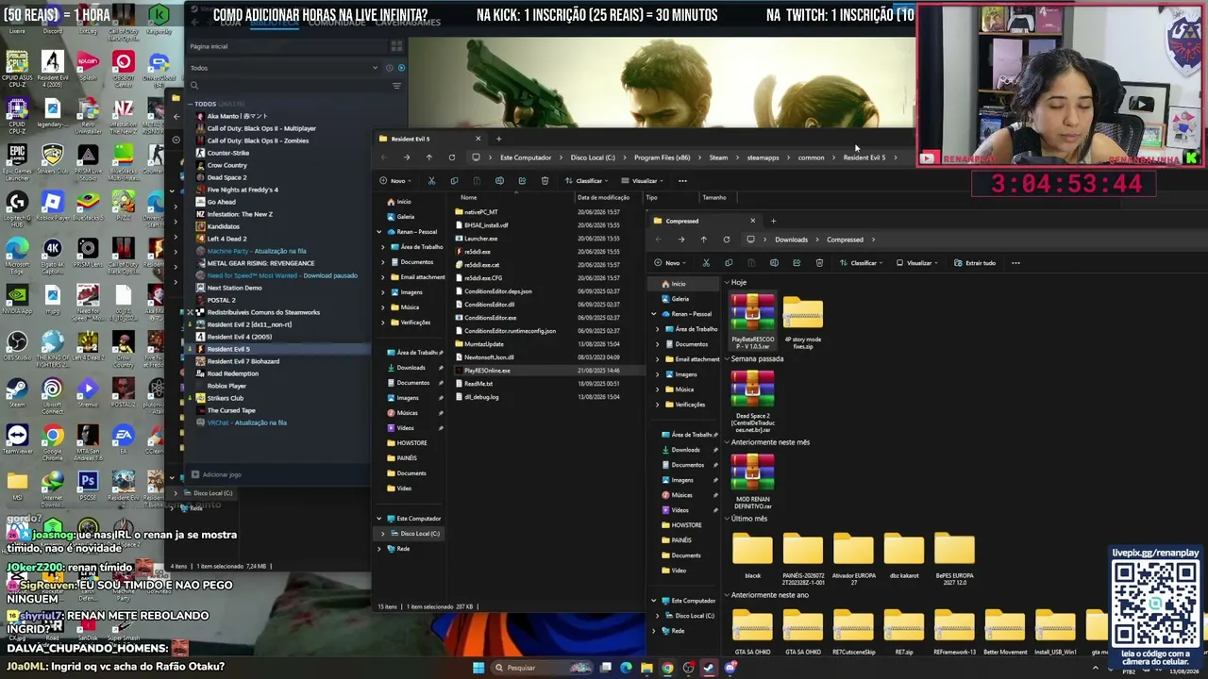Open the Todos dropdown in Steam library
The height and width of the screenshot is (679, 1208).
coord(283,68)
